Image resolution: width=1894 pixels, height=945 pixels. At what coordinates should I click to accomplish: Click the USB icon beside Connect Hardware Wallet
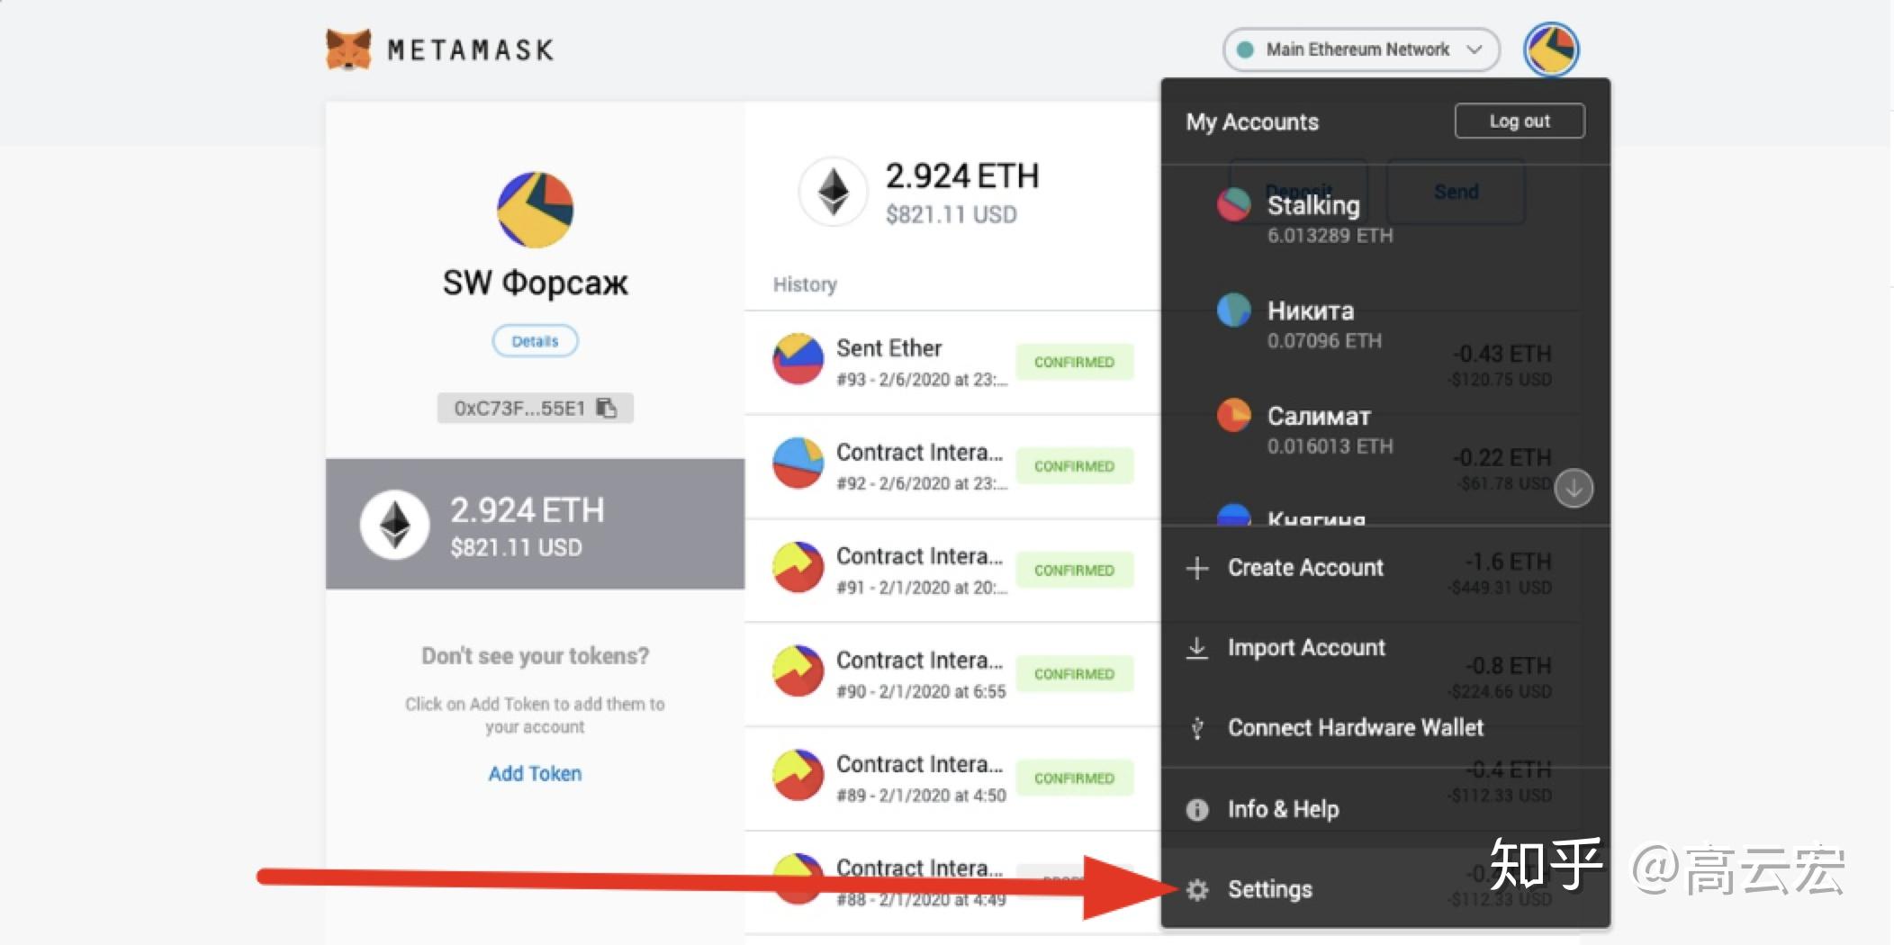point(1197,728)
